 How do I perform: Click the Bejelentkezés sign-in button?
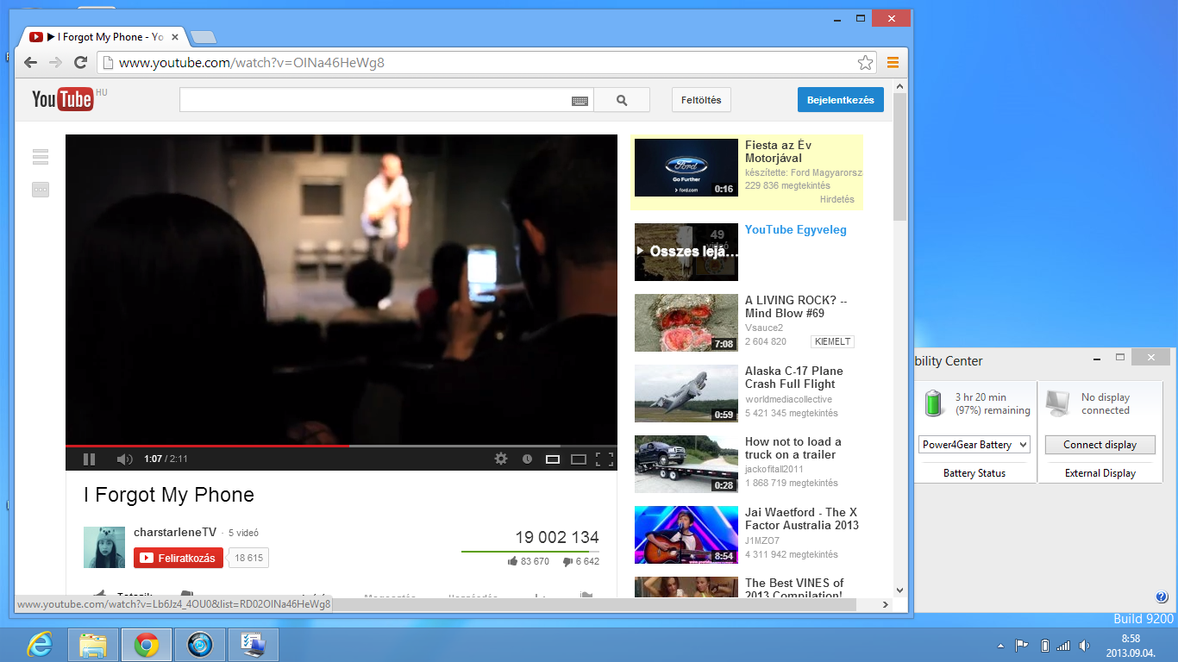coord(841,100)
